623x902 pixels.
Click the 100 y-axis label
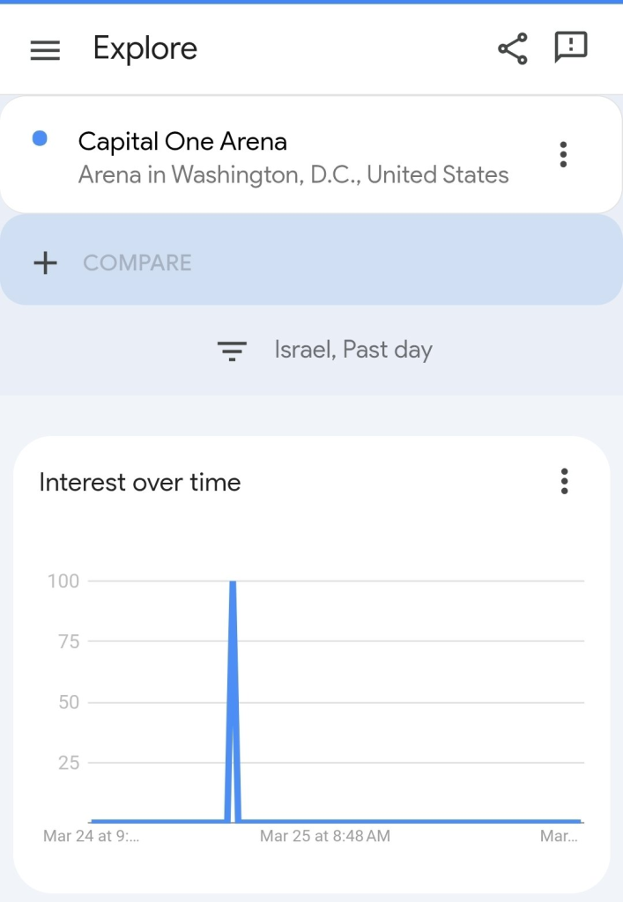(63, 580)
